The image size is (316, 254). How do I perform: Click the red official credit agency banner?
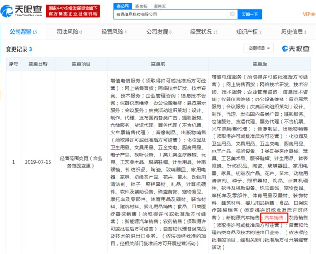(x=73, y=11)
